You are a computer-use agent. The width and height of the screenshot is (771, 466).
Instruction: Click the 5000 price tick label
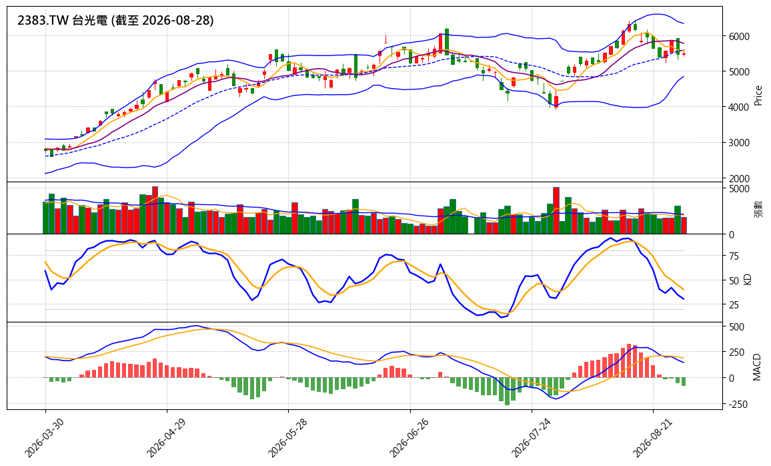pos(739,72)
